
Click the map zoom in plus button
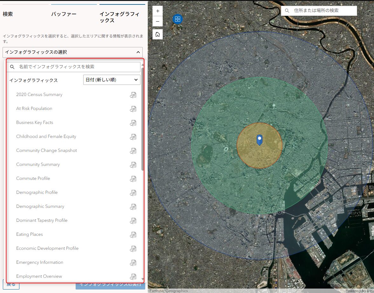pos(158,11)
